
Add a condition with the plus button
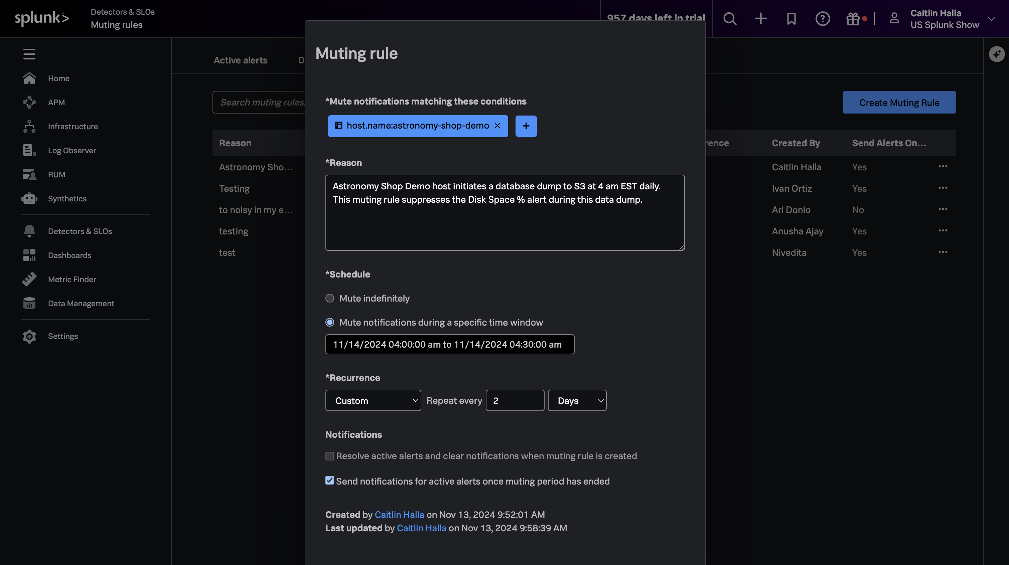526,126
